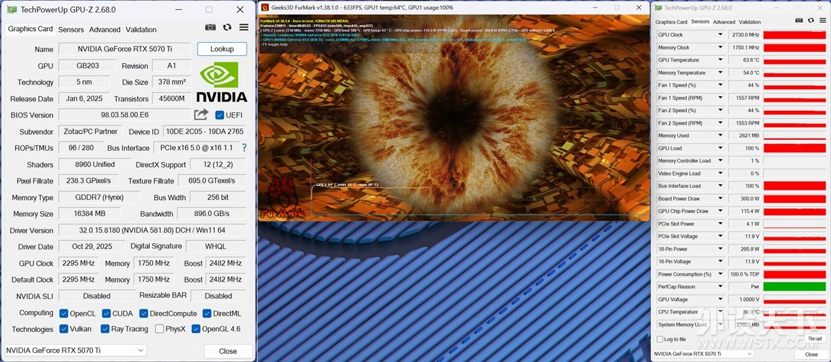Expand the GPU Clock sensor dropdown arrow

click(x=720, y=35)
